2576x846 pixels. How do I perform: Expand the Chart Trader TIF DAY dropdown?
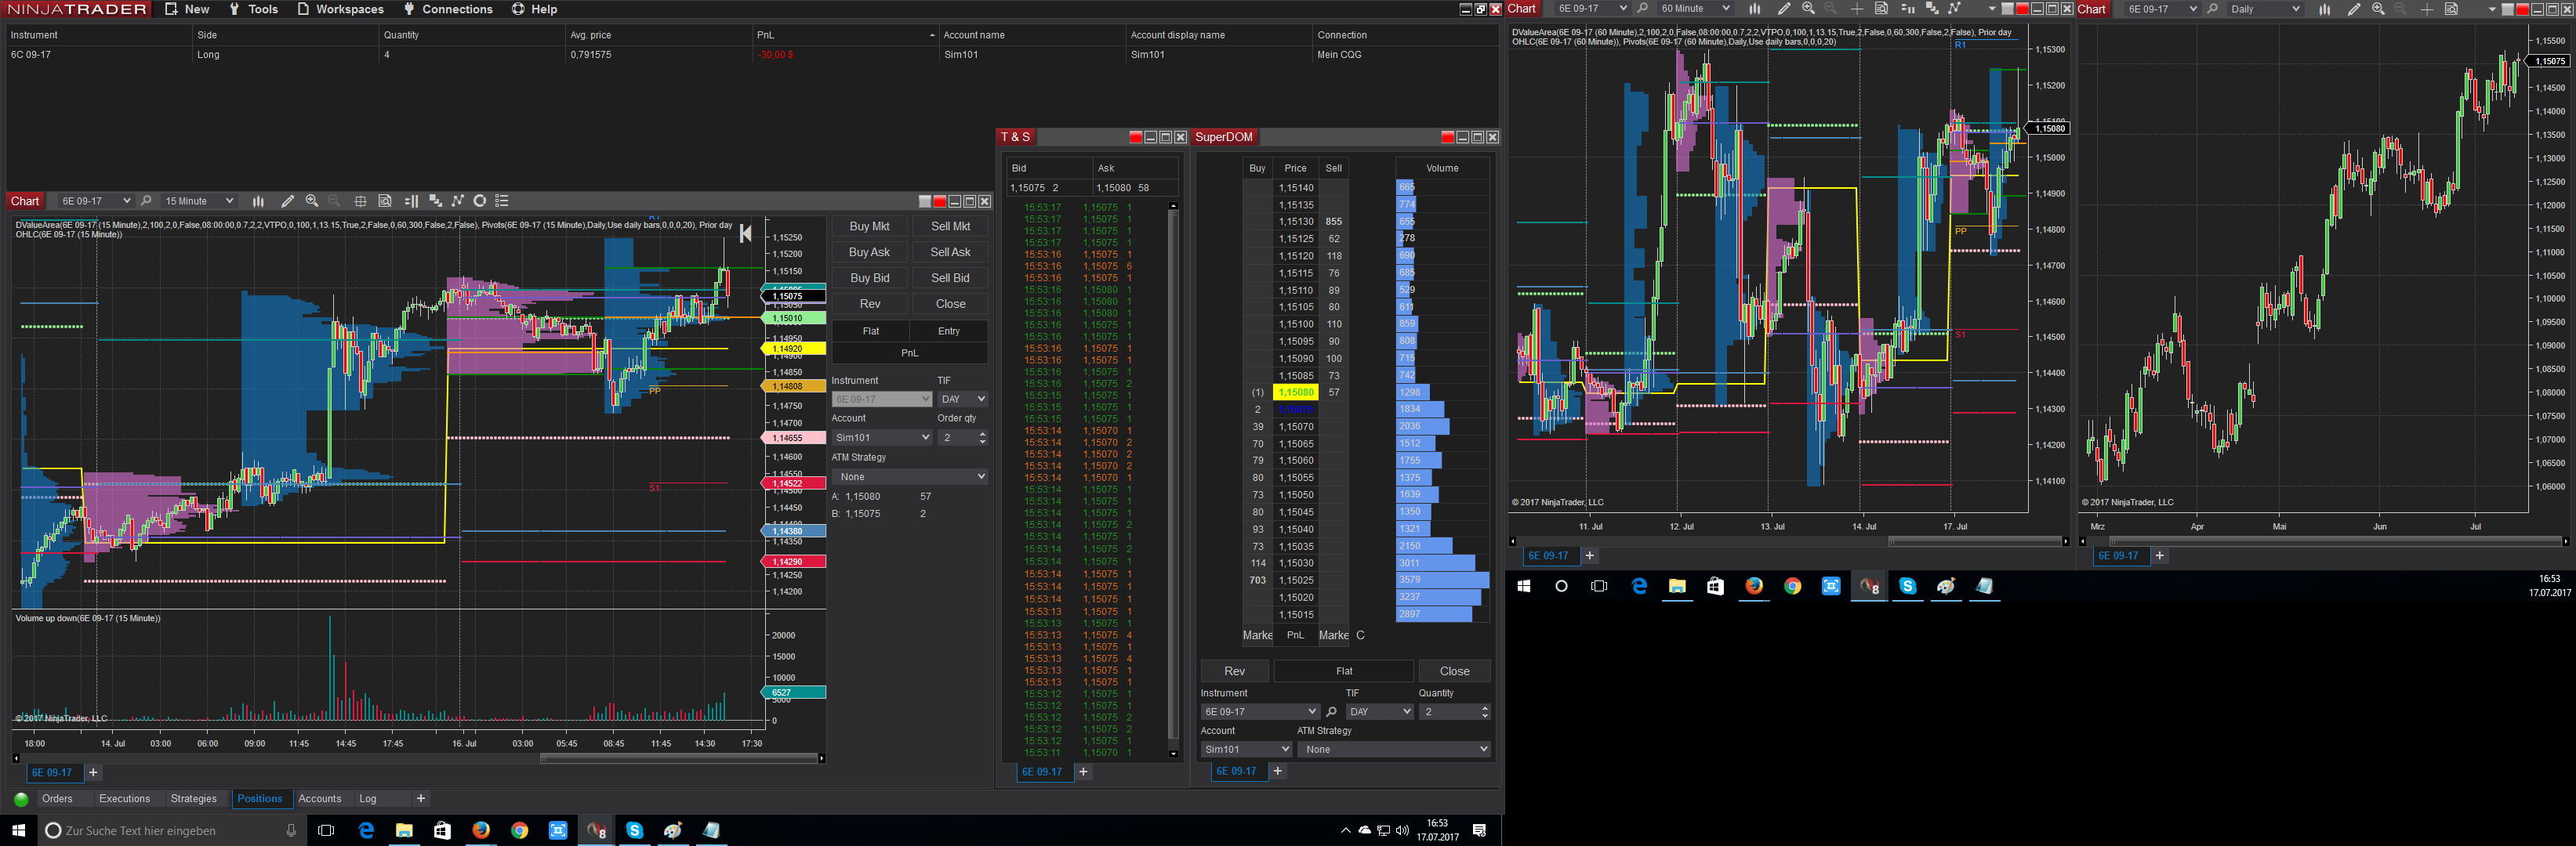pyautogui.click(x=963, y=399)
